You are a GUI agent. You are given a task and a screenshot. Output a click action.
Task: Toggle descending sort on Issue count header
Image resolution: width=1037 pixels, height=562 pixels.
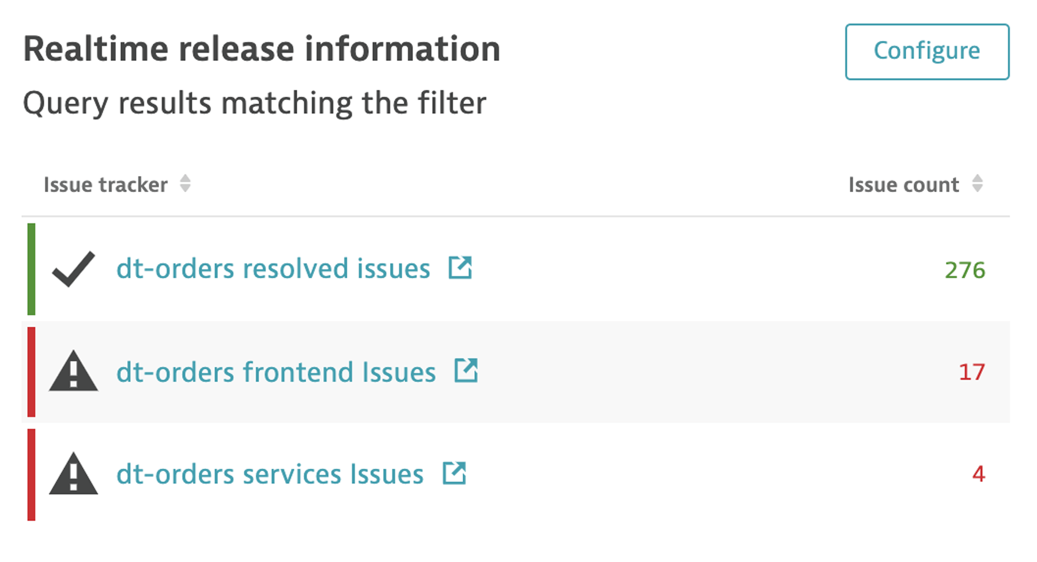point(978,184)
